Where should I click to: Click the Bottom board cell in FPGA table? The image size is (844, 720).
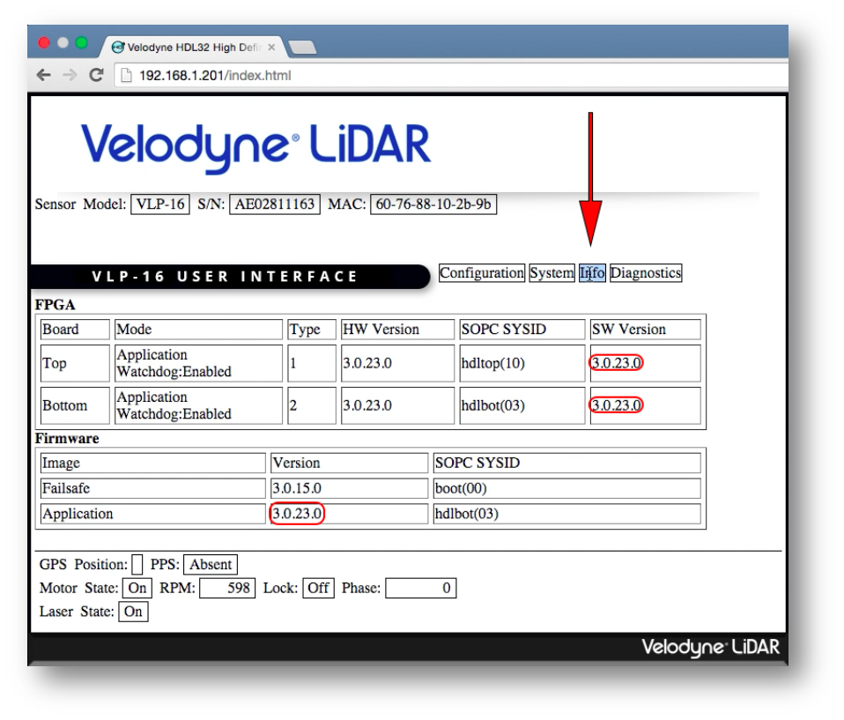click(75, 405)
